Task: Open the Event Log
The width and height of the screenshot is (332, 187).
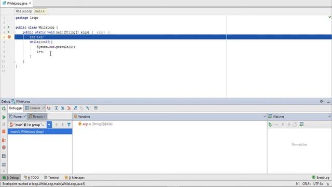Action: tap(321, 178)
